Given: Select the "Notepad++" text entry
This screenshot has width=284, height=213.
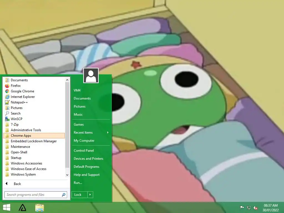Looking at the screenshot, I should 19,102.
